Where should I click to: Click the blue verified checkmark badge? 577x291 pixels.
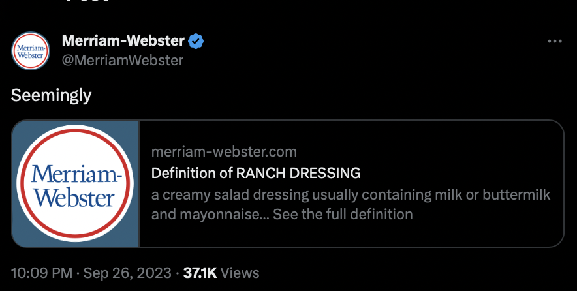[196, 41]
